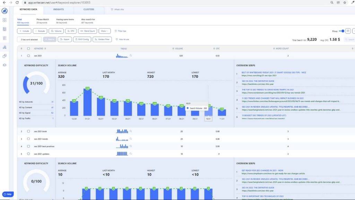Tick the checkbox for seo 2021 best practices
The width and height of the screenshot is (355, 200).
tap(28, 146)
